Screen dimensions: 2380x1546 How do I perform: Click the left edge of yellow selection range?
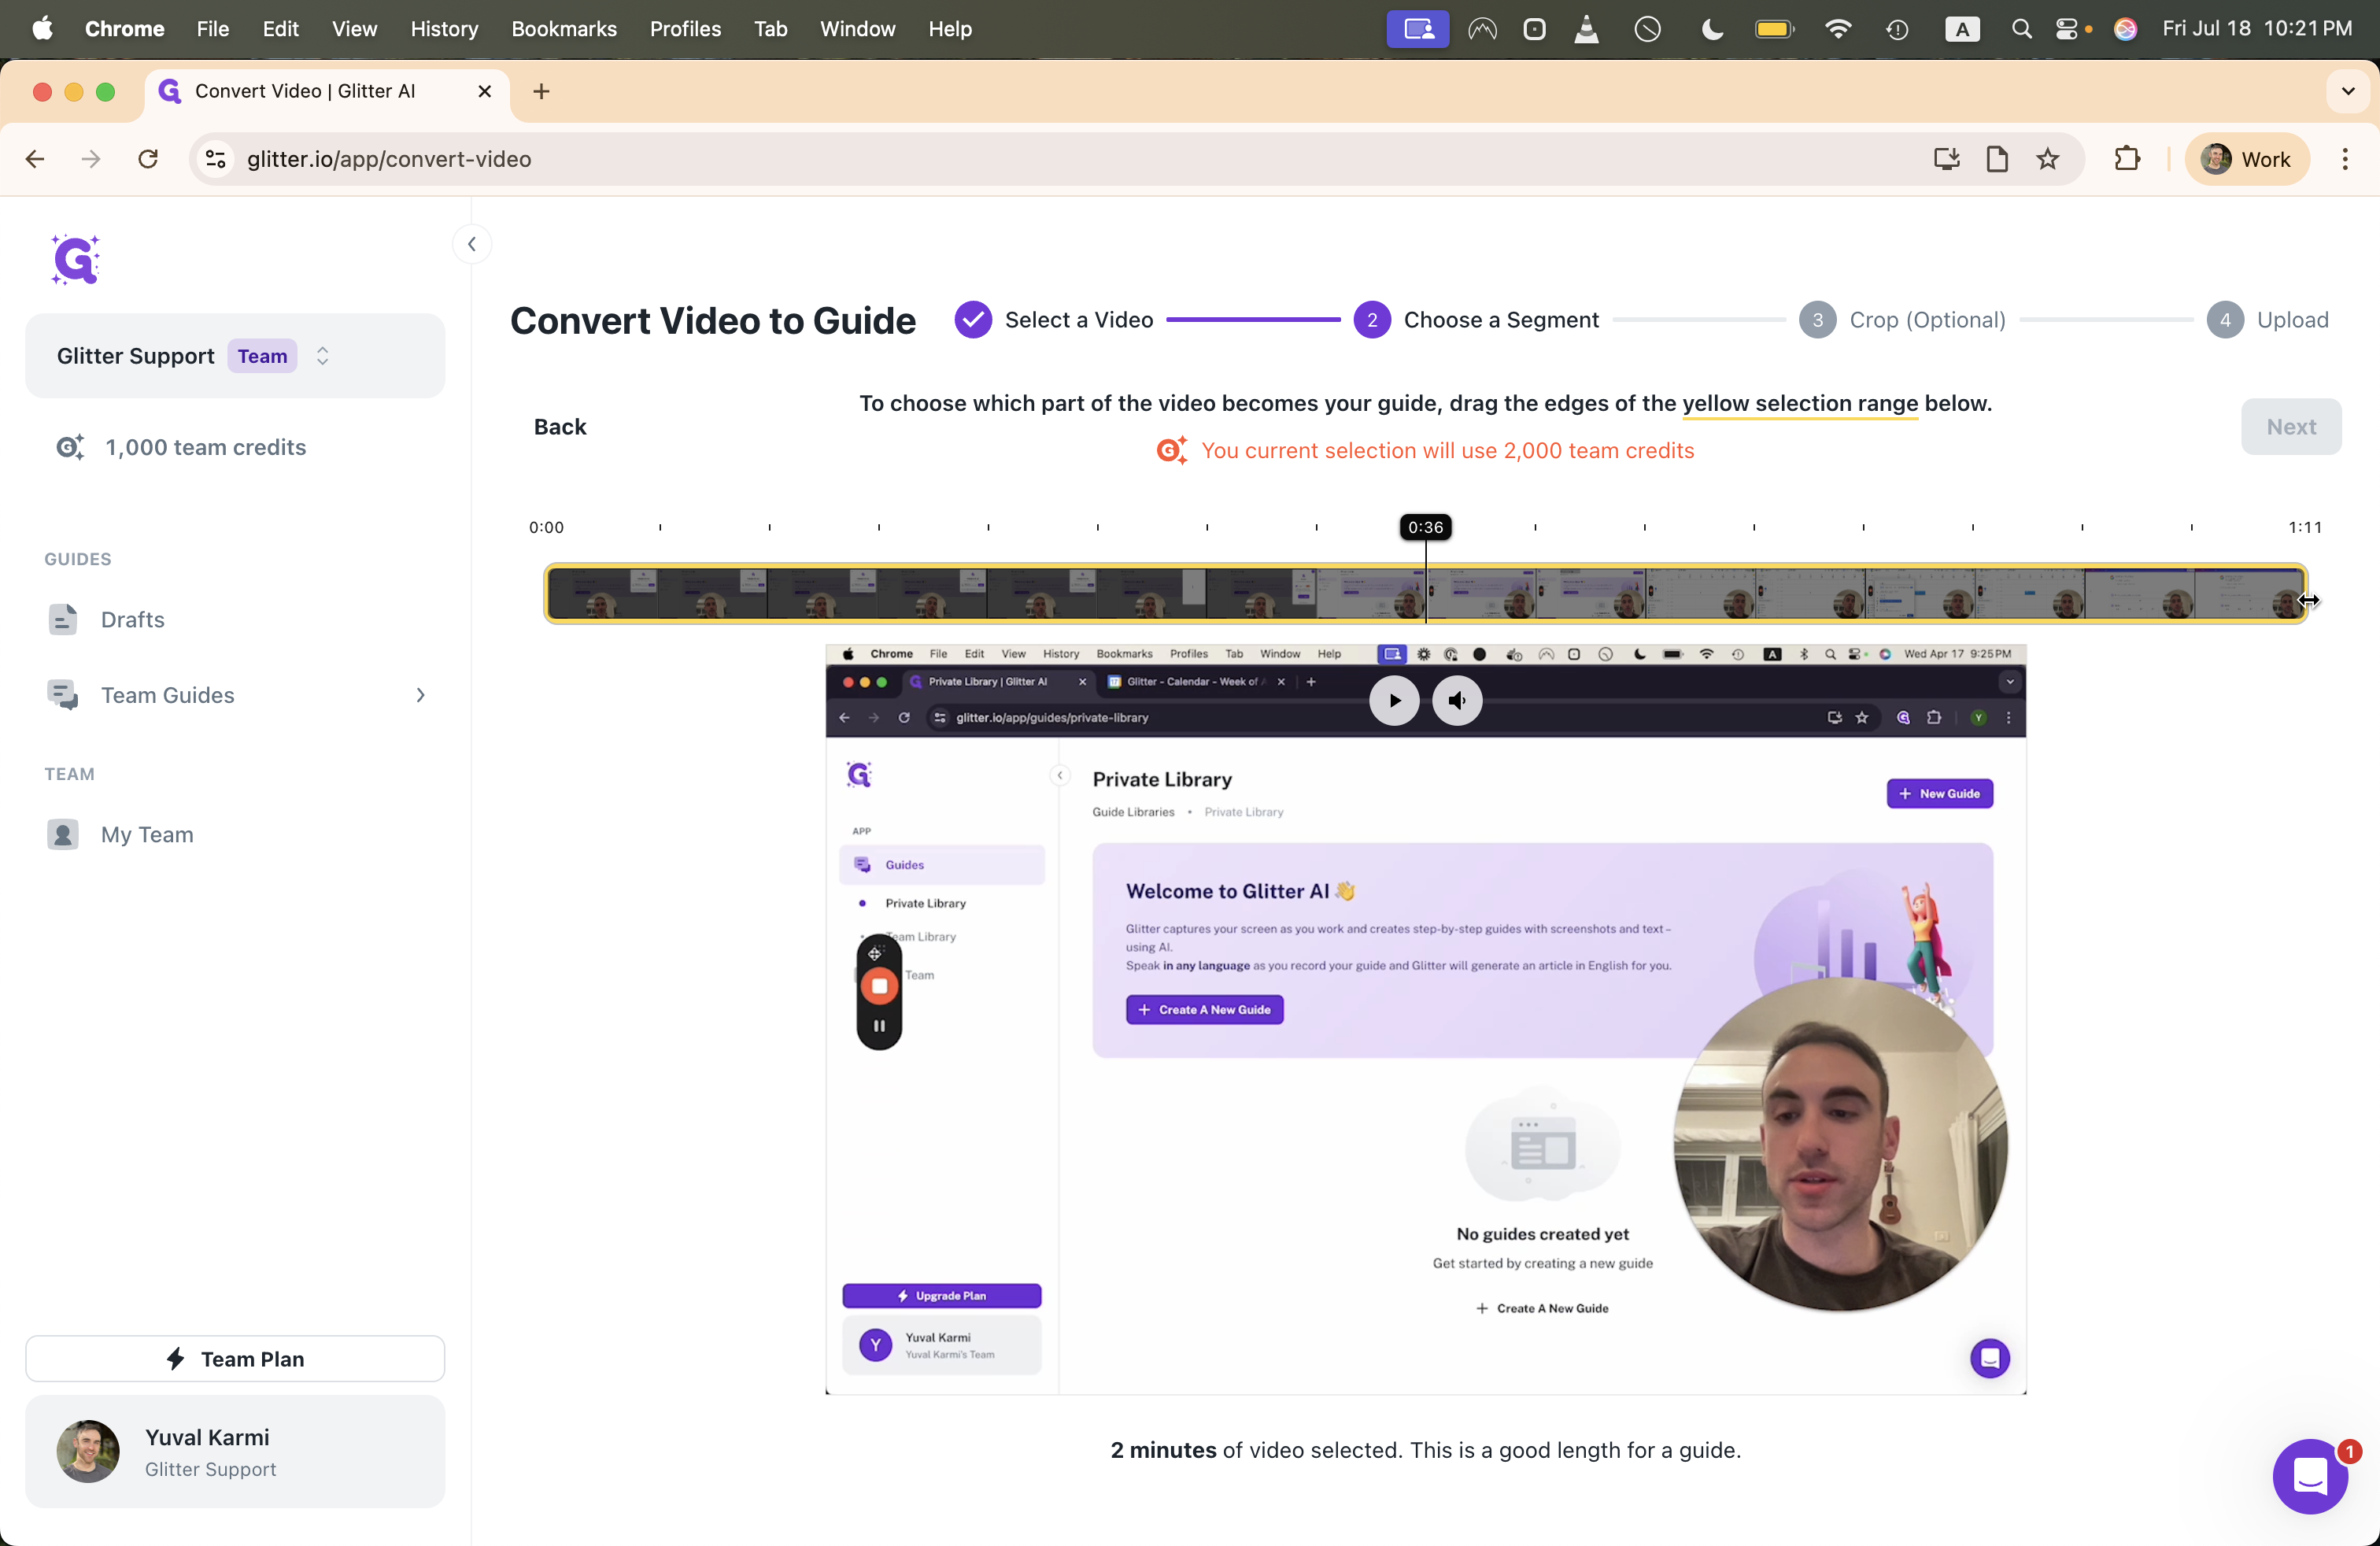click(x=547, y=594)
